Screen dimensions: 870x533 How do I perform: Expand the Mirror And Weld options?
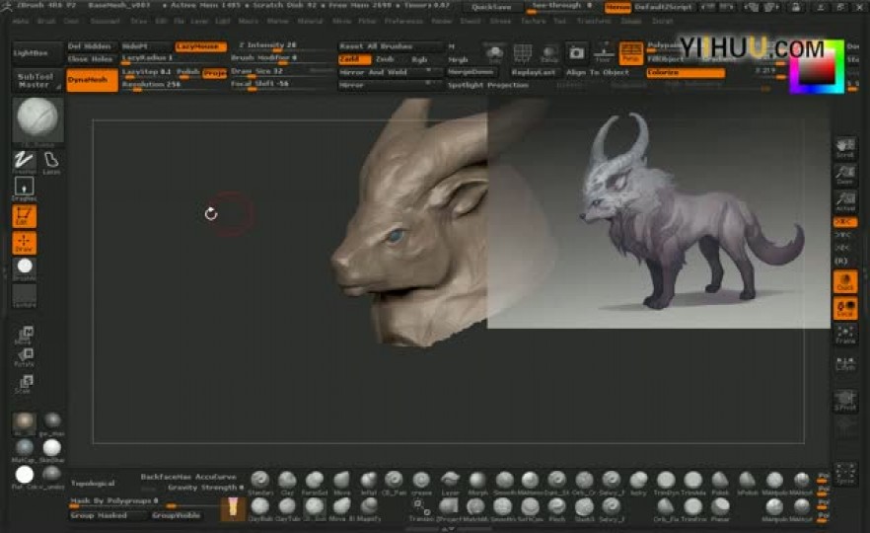point(429,72)
